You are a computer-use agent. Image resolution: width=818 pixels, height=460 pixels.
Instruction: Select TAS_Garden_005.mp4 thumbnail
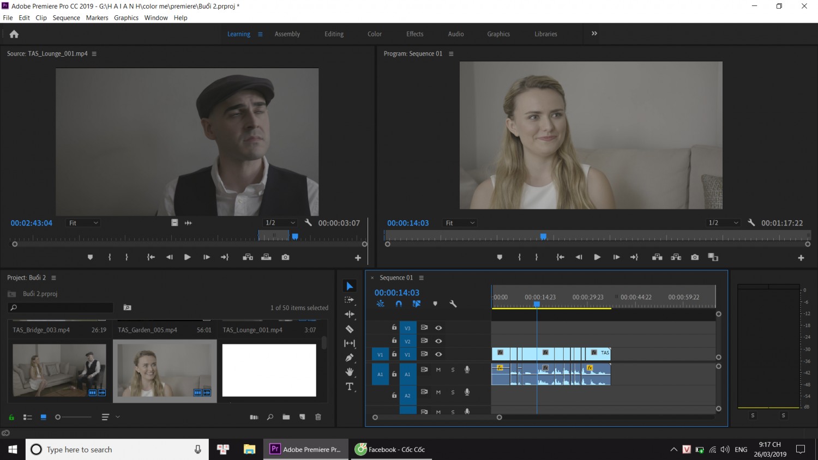click(164, 370)
